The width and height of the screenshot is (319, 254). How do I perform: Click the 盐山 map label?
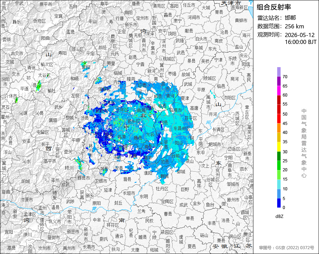[239, 47]
